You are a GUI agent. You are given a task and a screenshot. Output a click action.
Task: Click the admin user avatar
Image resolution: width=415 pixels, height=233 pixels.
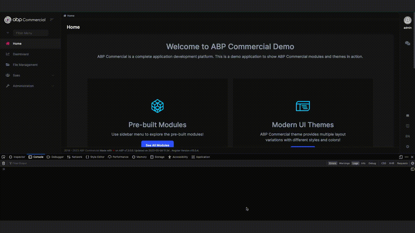click(x=408, y=20)
